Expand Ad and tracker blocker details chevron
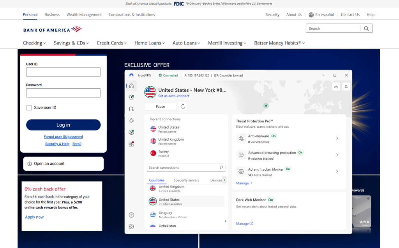 337,171
